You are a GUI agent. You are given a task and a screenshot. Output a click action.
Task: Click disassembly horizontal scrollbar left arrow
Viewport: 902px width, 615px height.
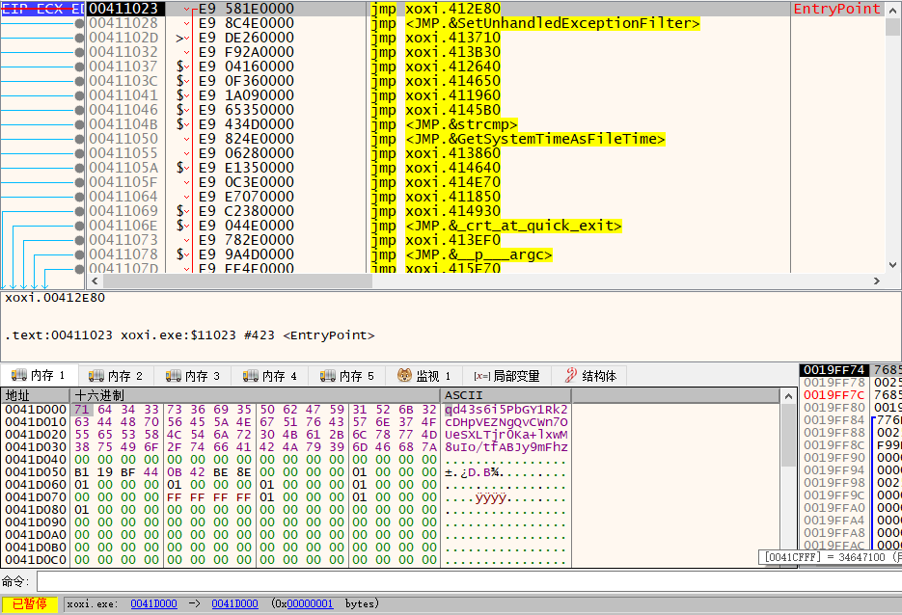coord(95,281)
